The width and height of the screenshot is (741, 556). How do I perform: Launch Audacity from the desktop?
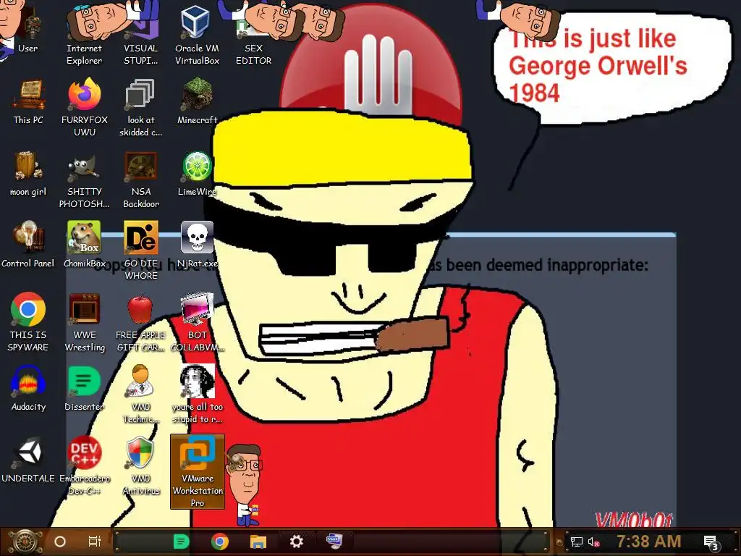tap(28, 389)
